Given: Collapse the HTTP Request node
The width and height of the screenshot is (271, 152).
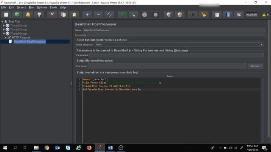Looking at the screenshot, I should pyautogui.click(x=6, y=38).
